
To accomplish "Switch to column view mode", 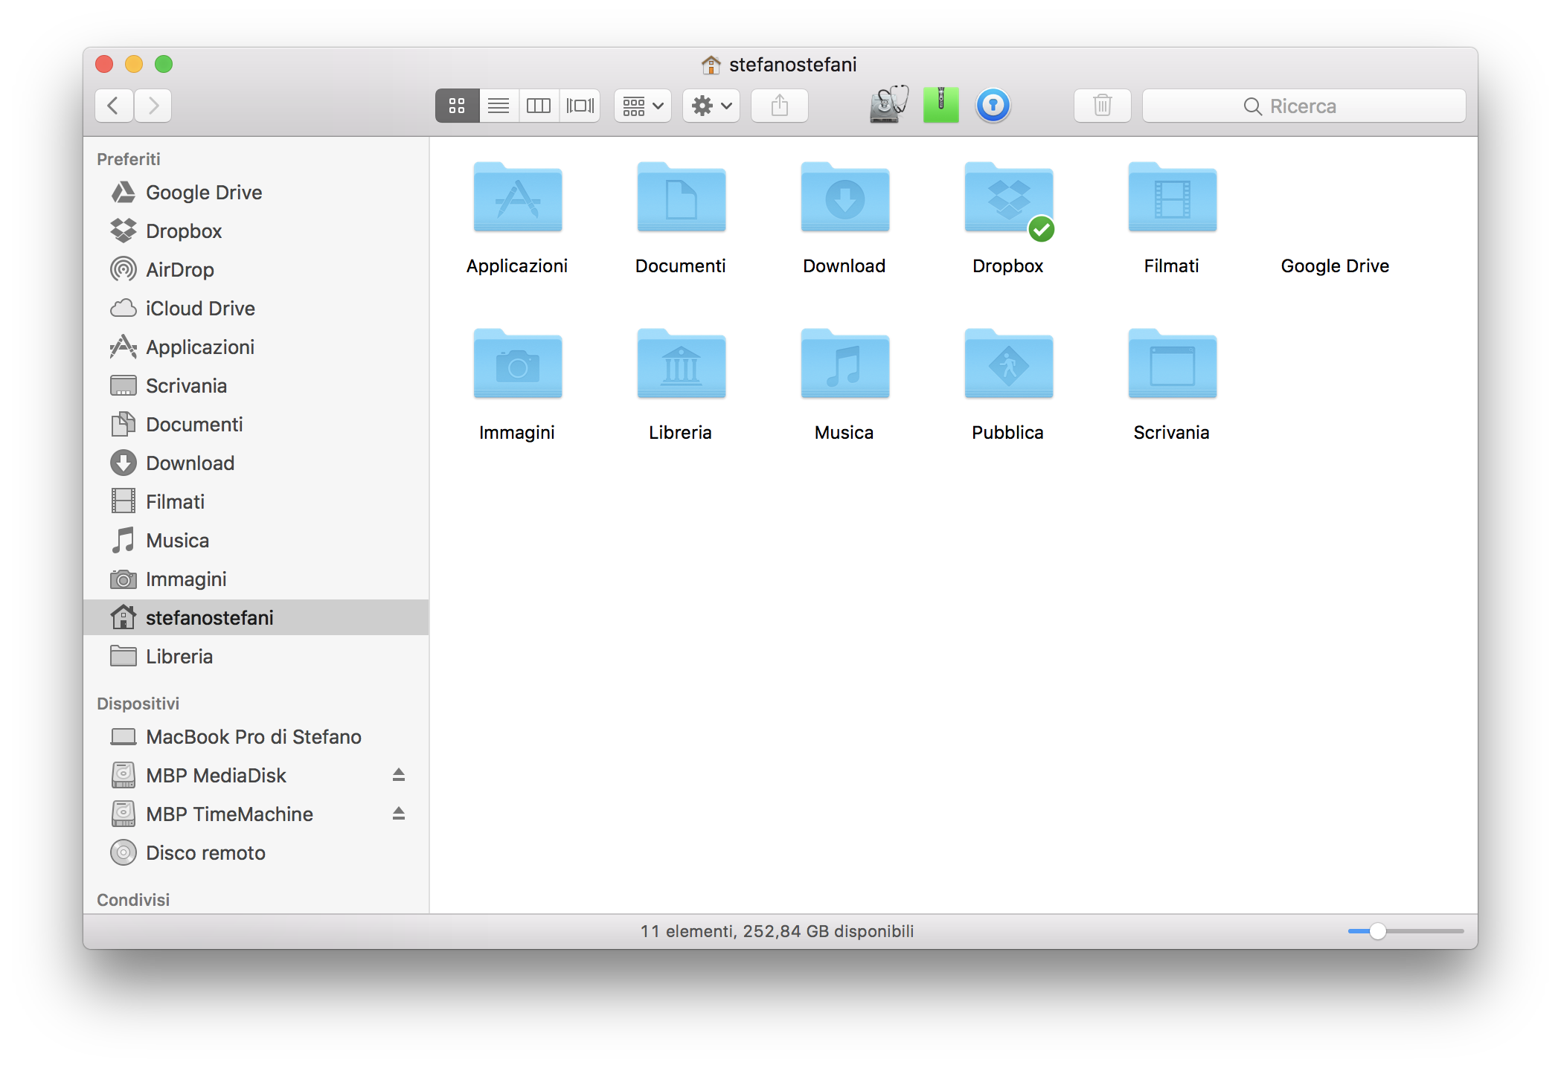I will click(x=538, y=106).
